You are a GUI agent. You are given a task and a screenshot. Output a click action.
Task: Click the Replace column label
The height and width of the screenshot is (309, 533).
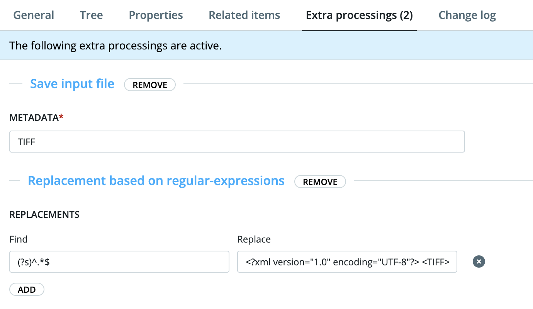254,239
